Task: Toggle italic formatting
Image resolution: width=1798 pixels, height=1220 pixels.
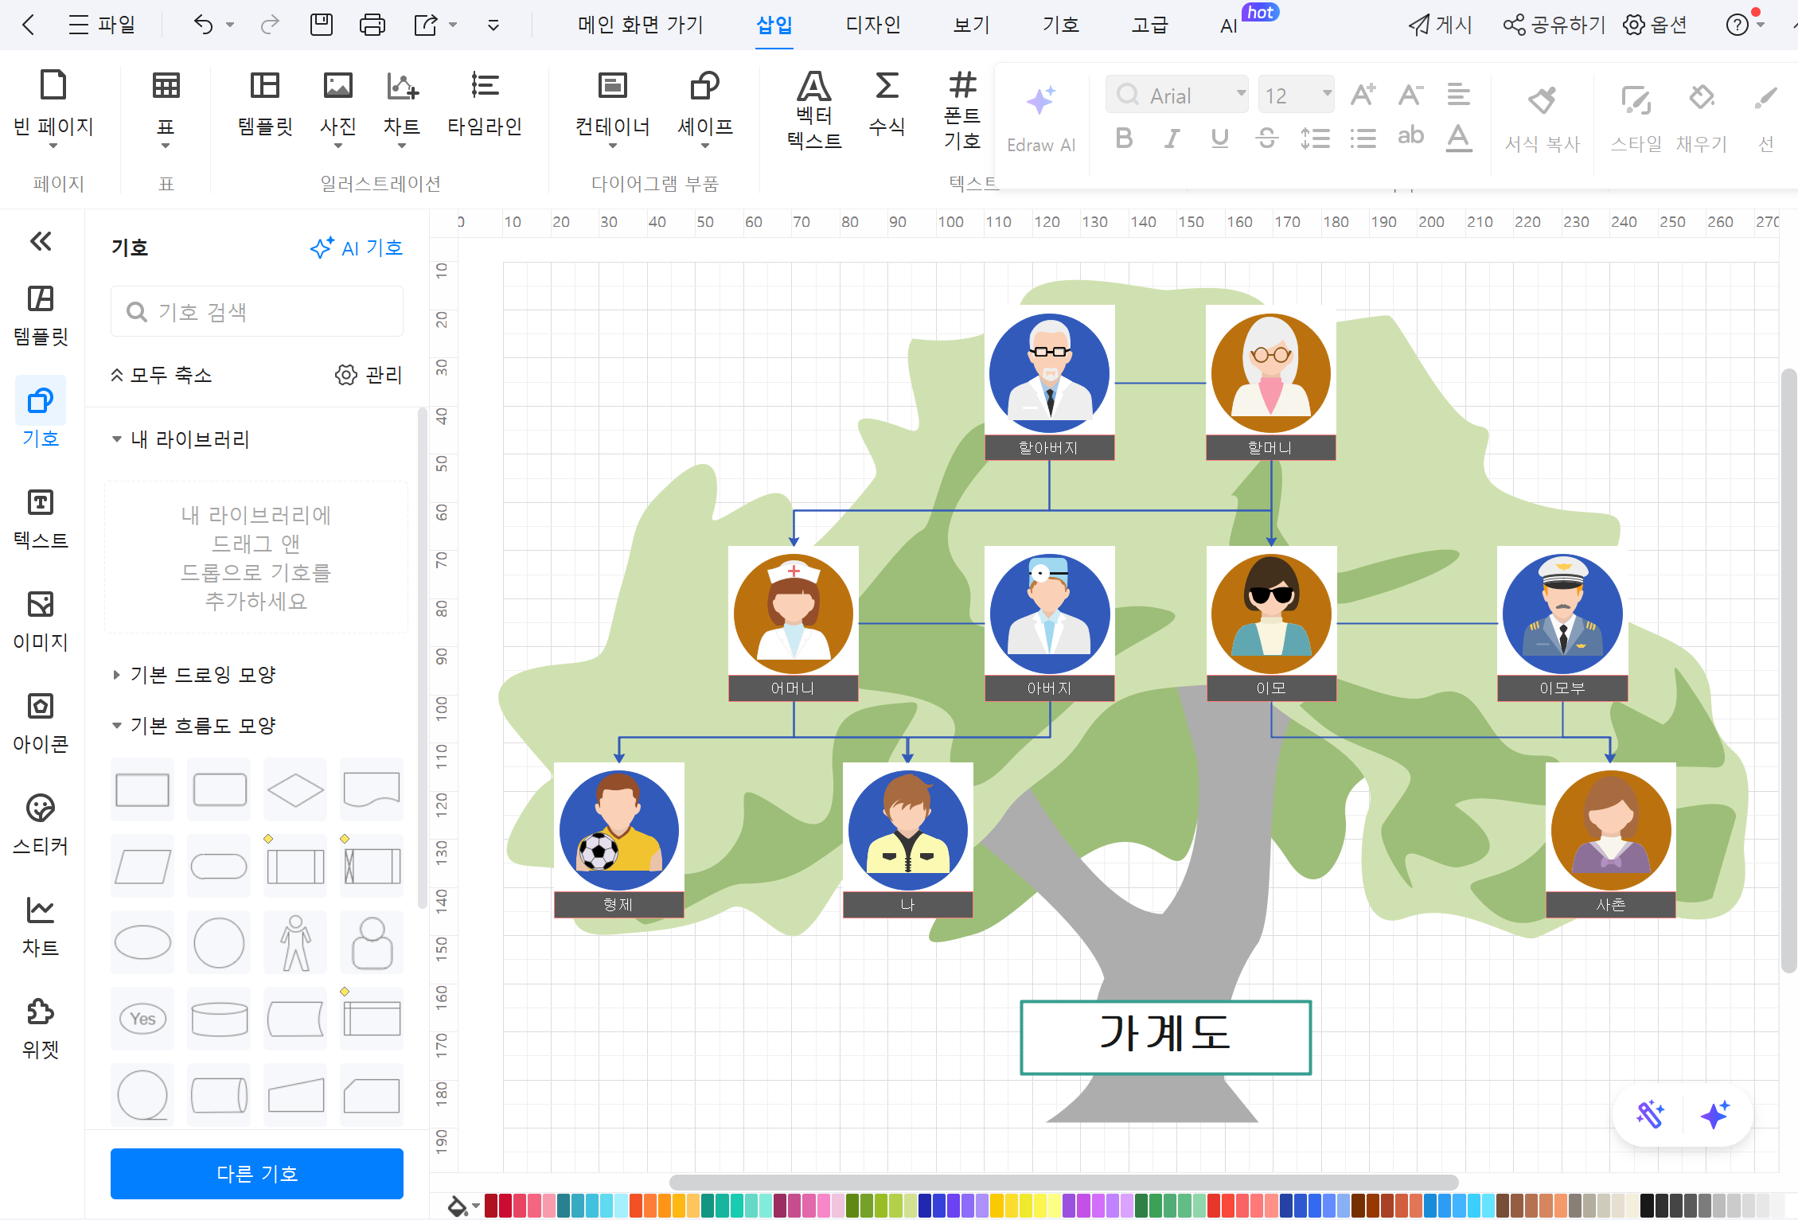Action: pyautogui.click(x=1172, y=138)
